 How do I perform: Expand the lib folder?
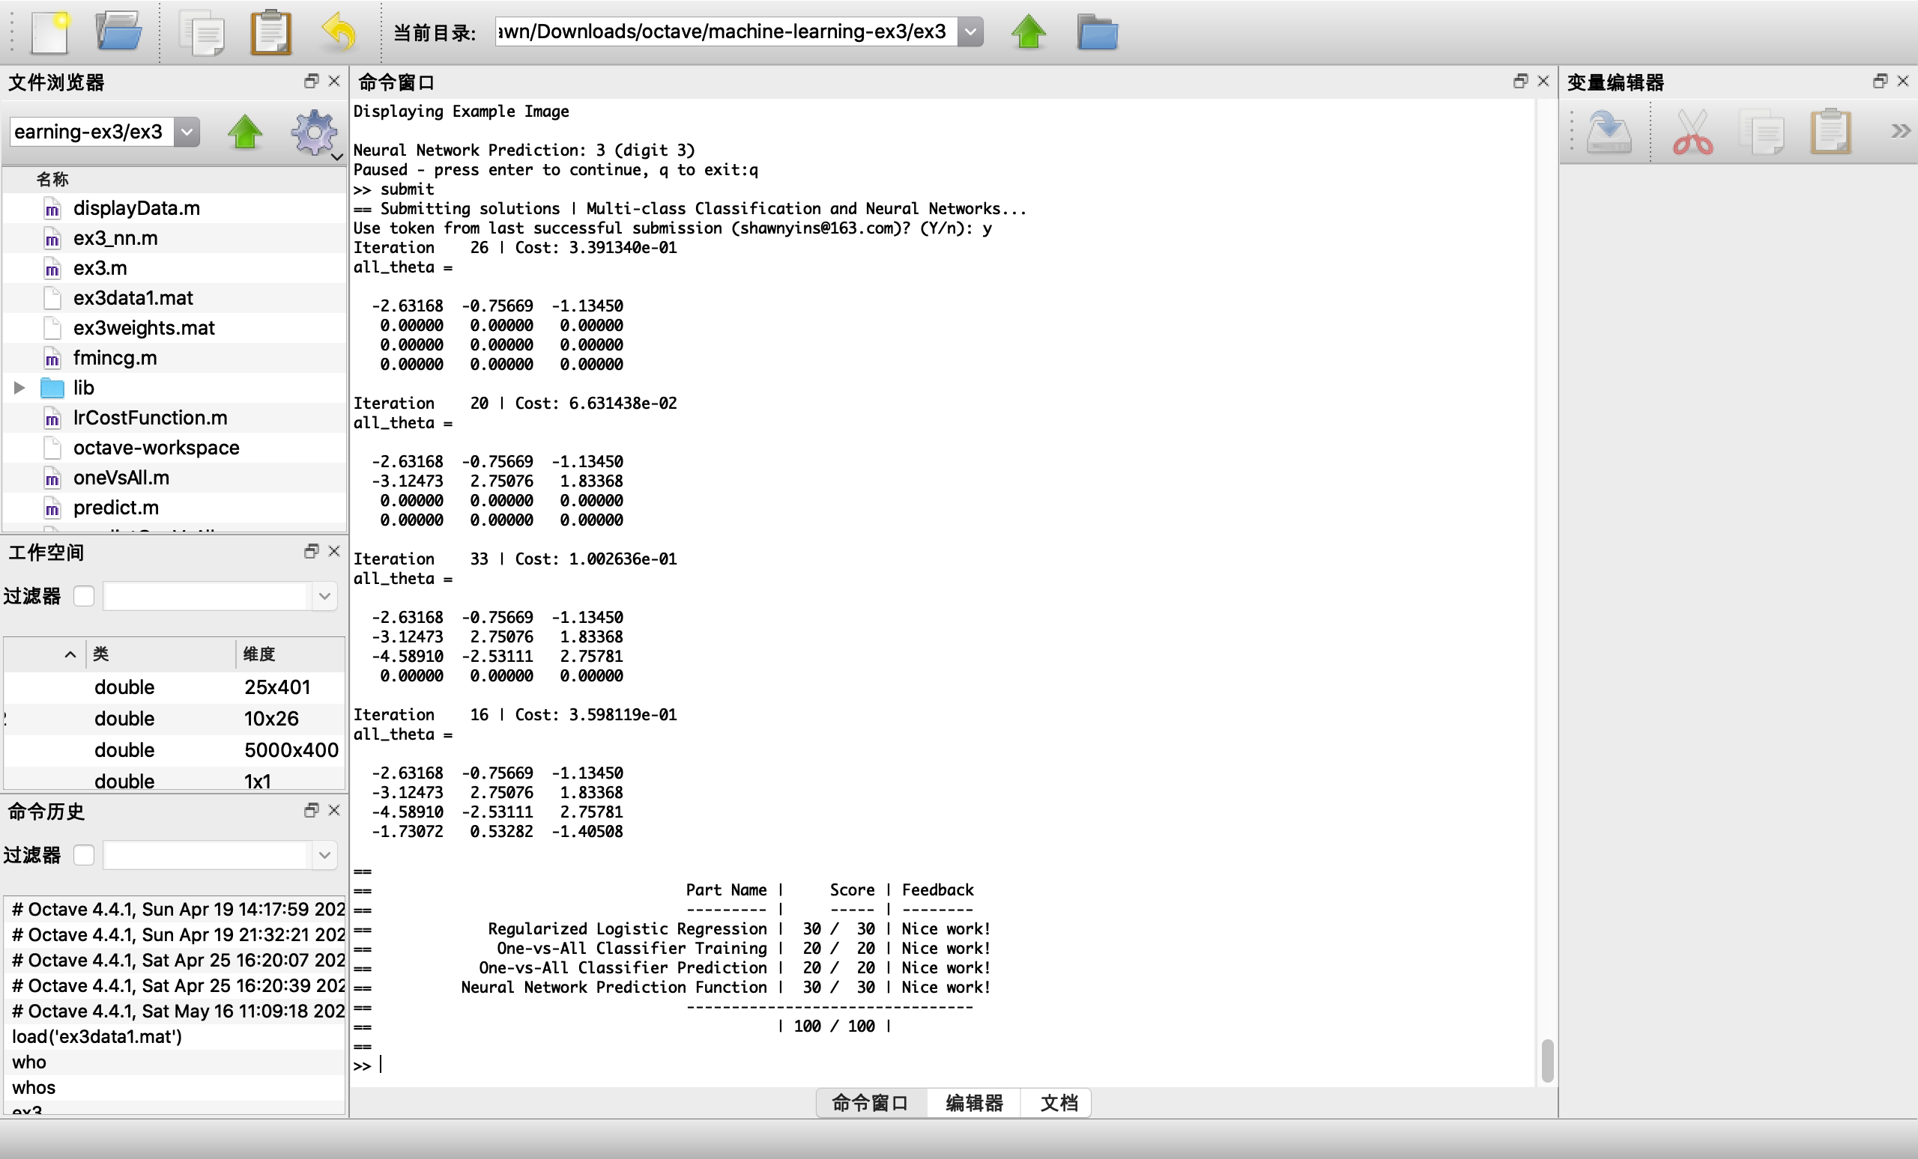pos(19,387)
